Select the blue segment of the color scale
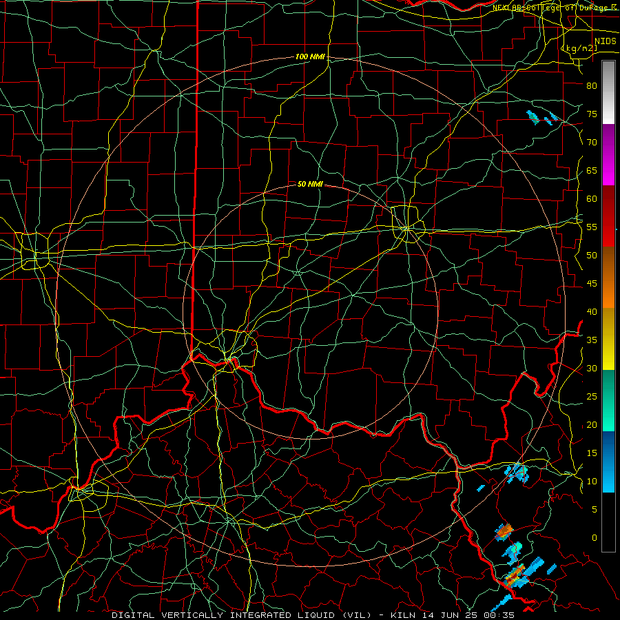Screen dimensions: 620x620 coord(608,462)
